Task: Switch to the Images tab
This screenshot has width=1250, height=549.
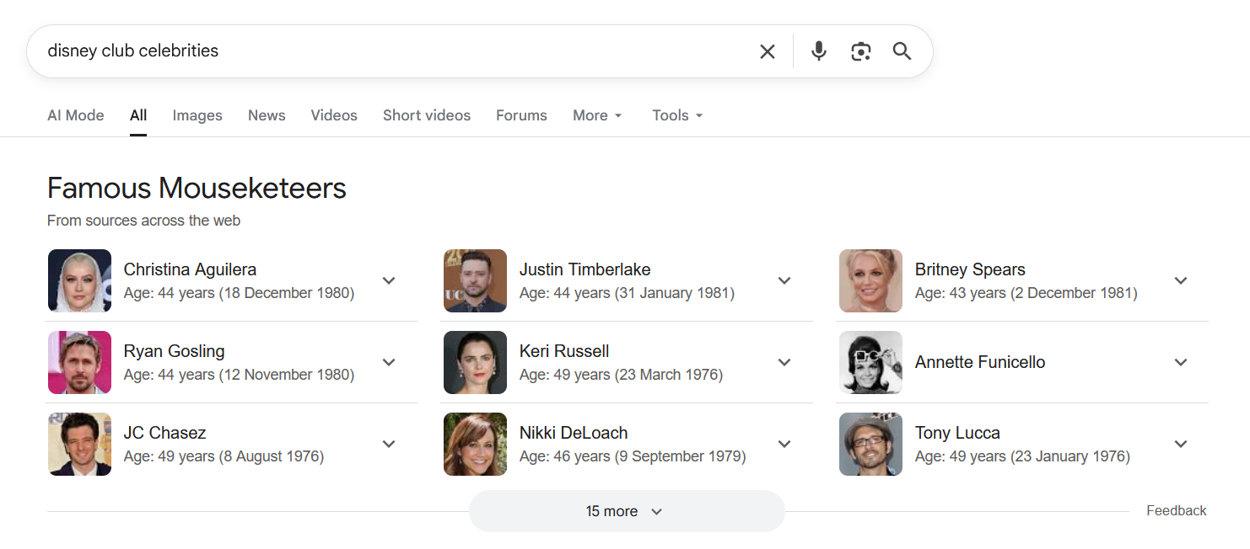Action: pyautogui.click(x=197, y=115)
